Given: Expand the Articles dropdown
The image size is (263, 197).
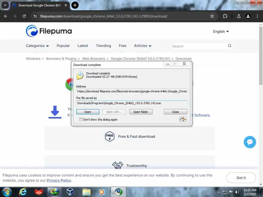Looking at the screenshot, I should [x=143, y=46].
